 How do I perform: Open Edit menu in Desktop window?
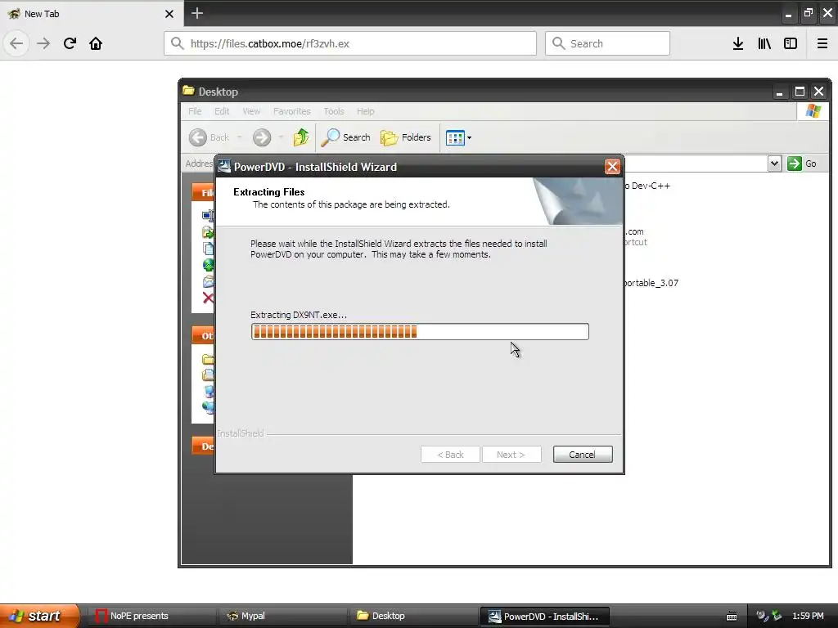[222, 111]
